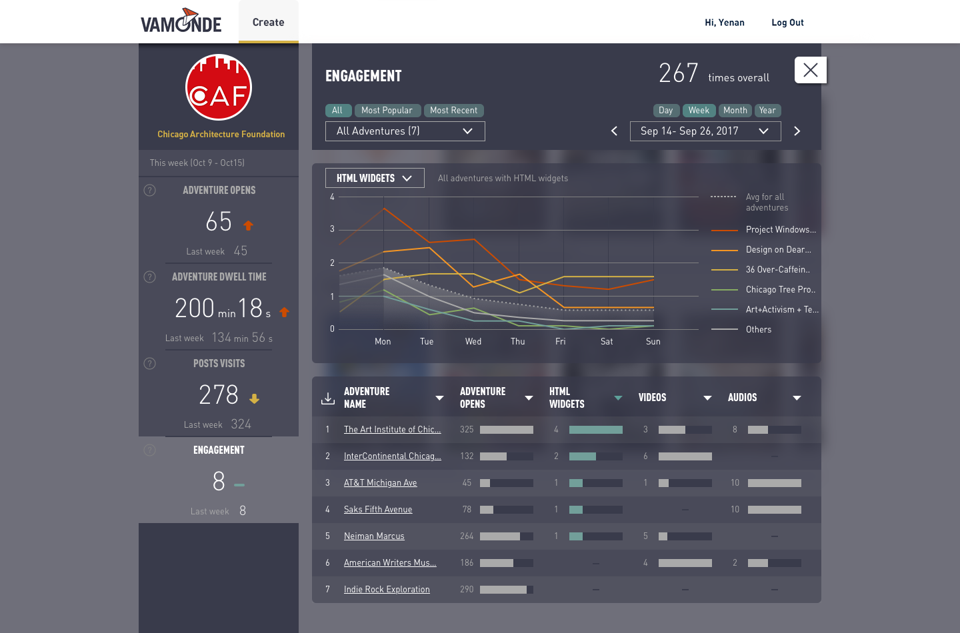Open the Sep 14 - Sep 26 date dropdown
Viewport: 960px width, 633px height.
point(705,131)
